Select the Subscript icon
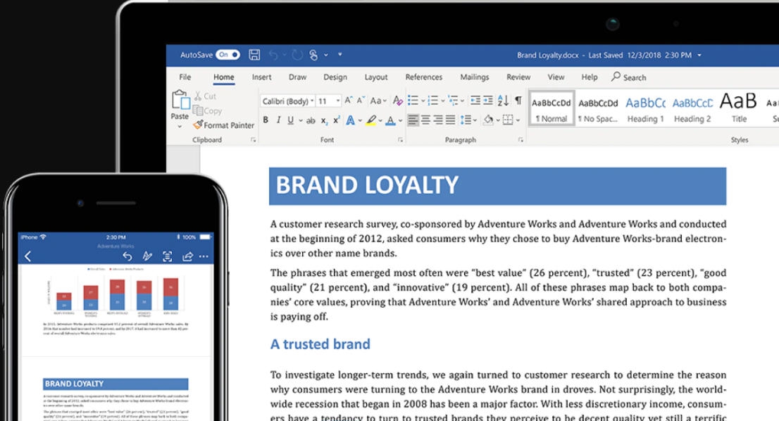779x421 pixels. [x=323, y=120]
